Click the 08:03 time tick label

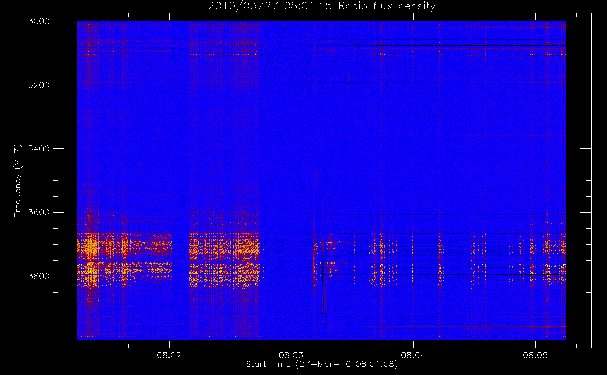tap(291, 355)
